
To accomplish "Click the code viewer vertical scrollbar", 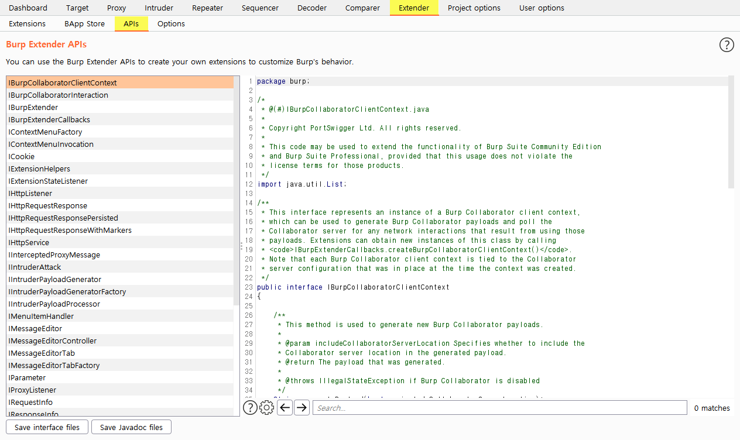I will click(731, 132).
